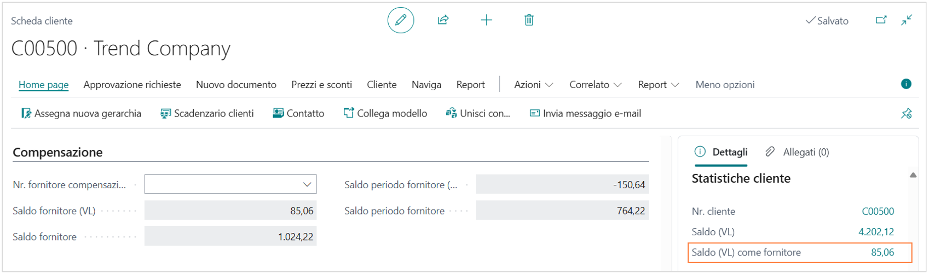
Task: Click Invia messaggio e-mail button
Action: point(585,114)
